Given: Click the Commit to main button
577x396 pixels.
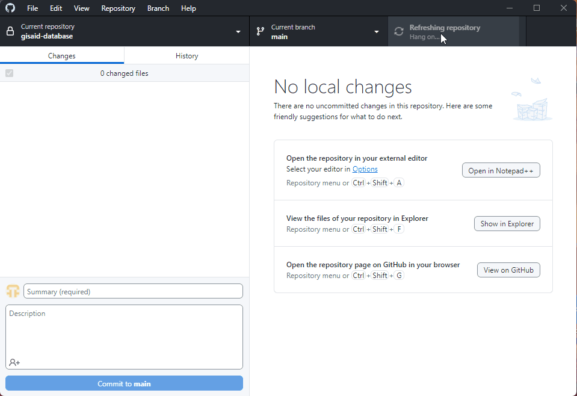Looking at the screenshot, I should [x=124, y=383].
